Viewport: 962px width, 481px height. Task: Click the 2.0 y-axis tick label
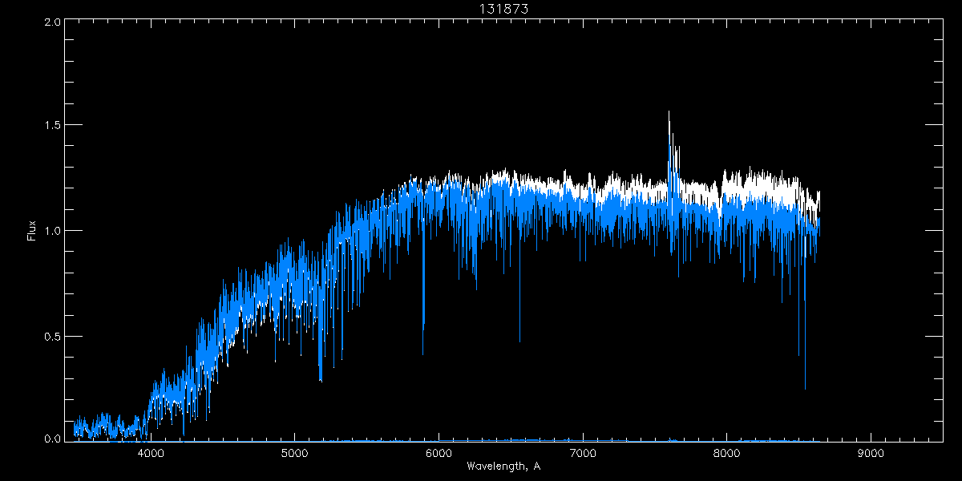click(x=53, y=22)
